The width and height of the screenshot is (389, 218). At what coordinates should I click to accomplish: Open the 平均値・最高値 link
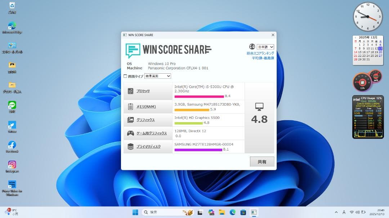click(x=263, y=58)
